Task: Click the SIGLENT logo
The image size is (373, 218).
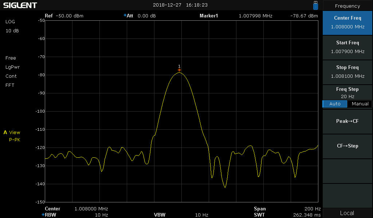Action: (x=20, y=5)
